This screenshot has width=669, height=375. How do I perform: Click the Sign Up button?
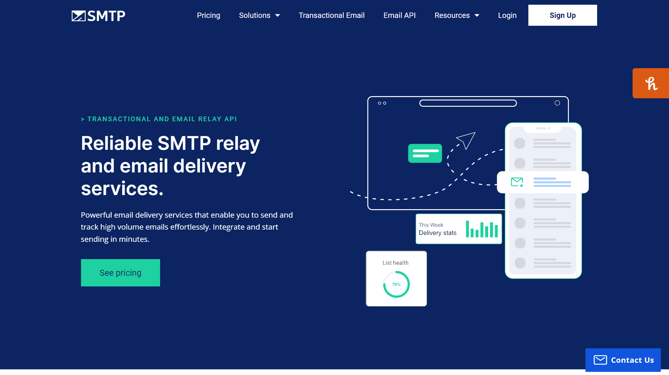coord(562,15)
